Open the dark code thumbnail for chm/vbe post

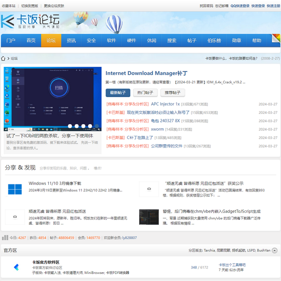pos(148,216)
